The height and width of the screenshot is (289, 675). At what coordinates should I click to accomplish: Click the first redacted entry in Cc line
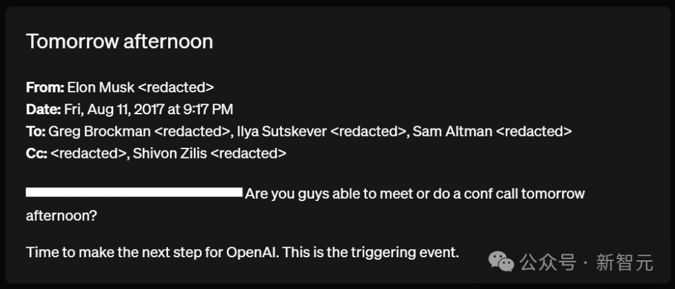89,153
